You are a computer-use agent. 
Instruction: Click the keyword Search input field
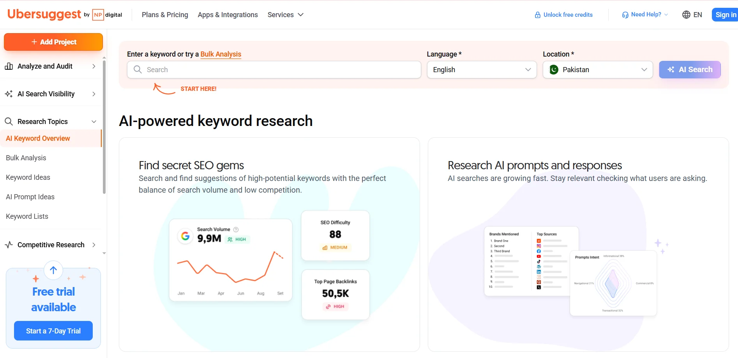click(274, 70)
